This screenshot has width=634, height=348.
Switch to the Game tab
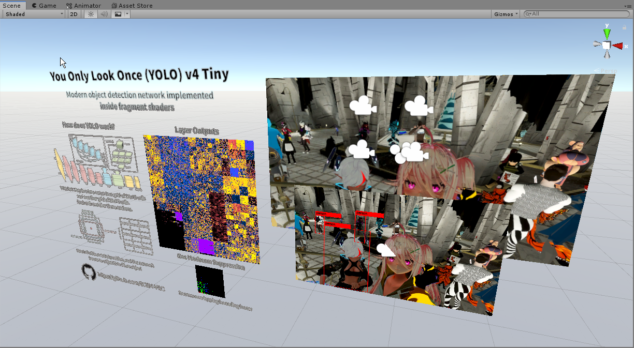pyautogui.click(x=44, y=5)
